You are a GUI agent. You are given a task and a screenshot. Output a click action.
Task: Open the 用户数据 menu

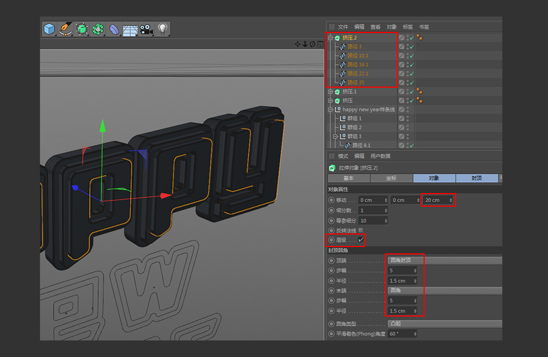click(380, 156)
